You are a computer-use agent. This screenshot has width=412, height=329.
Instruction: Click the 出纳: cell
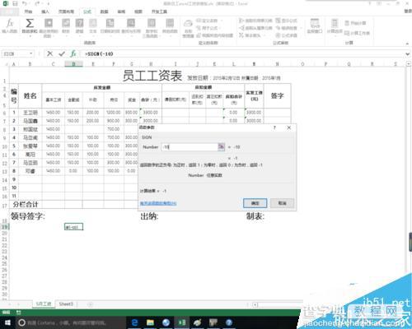click(x=149, y=216)
